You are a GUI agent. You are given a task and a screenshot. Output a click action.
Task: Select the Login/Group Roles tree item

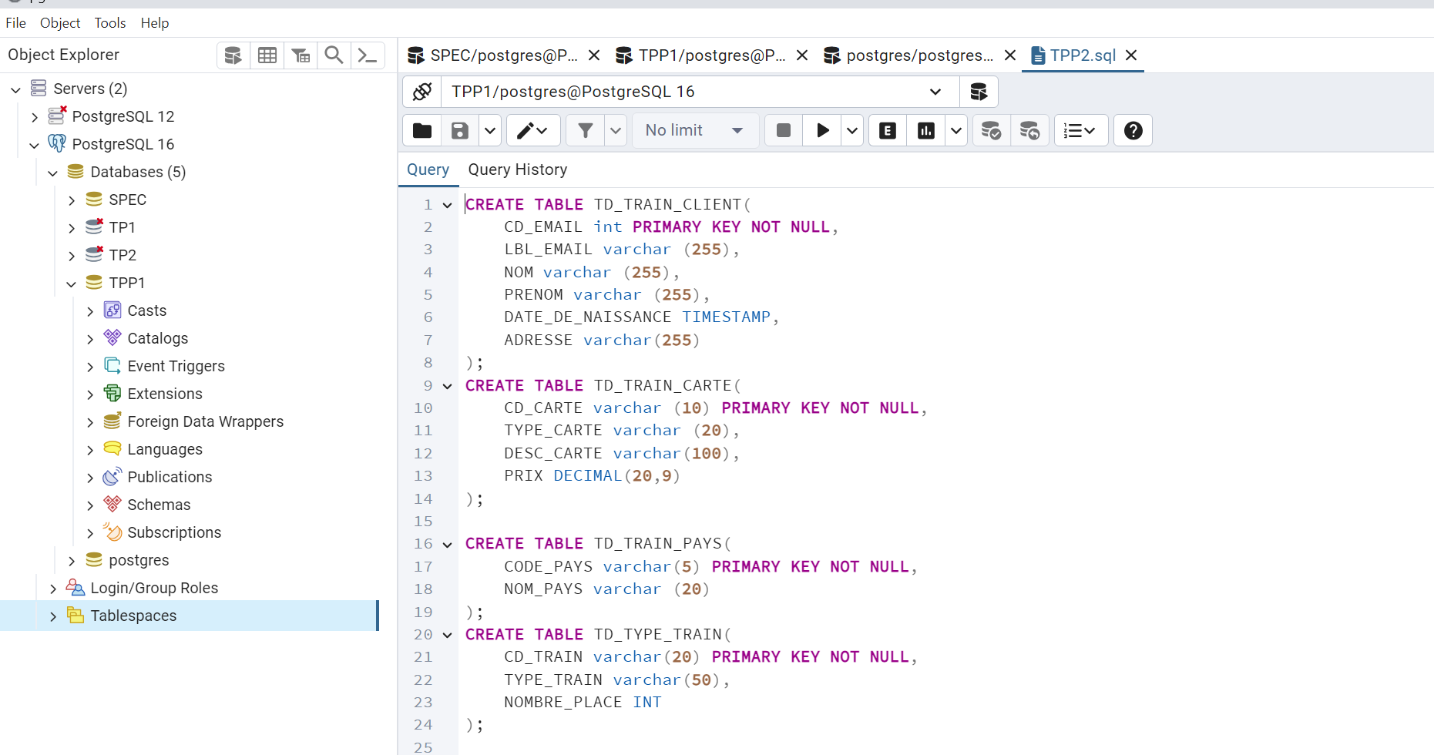[x=154, y=588]
